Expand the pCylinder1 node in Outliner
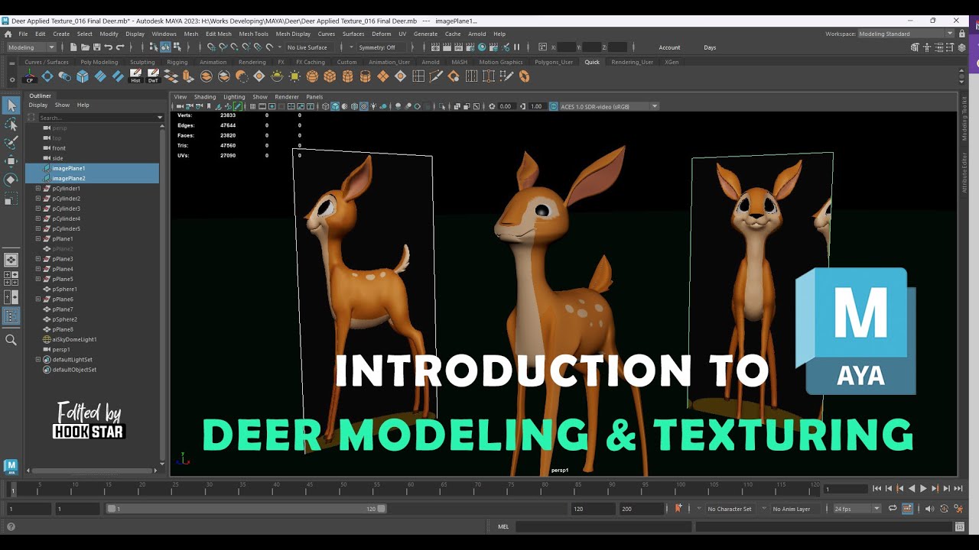This screenshot has width=979, height=550. 38,188
